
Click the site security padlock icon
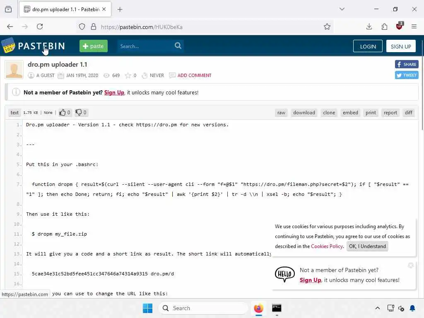coord(94,27)
